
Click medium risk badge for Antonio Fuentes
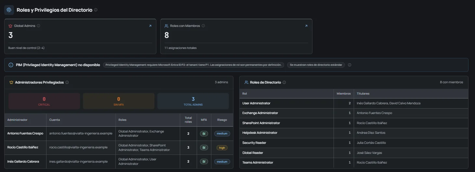pos(222,133)
